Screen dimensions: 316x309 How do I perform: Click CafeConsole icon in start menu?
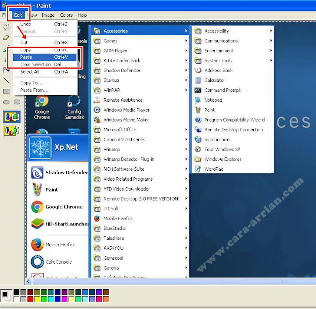38,262
